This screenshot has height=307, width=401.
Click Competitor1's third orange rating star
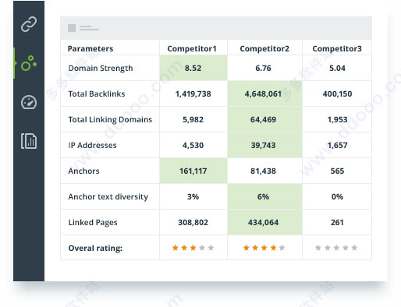[193, 248]
